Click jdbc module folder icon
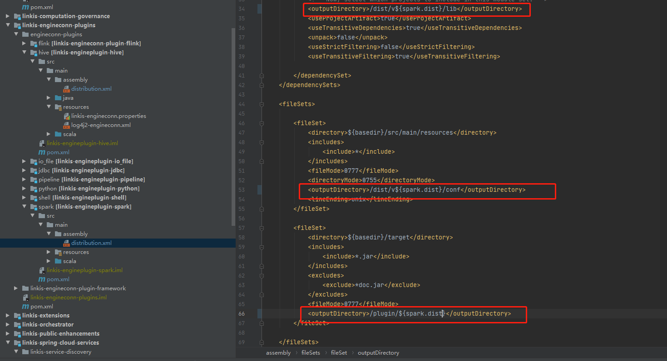 34,171
